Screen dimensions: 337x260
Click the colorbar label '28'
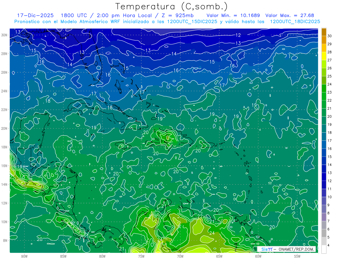click(329, 52)
